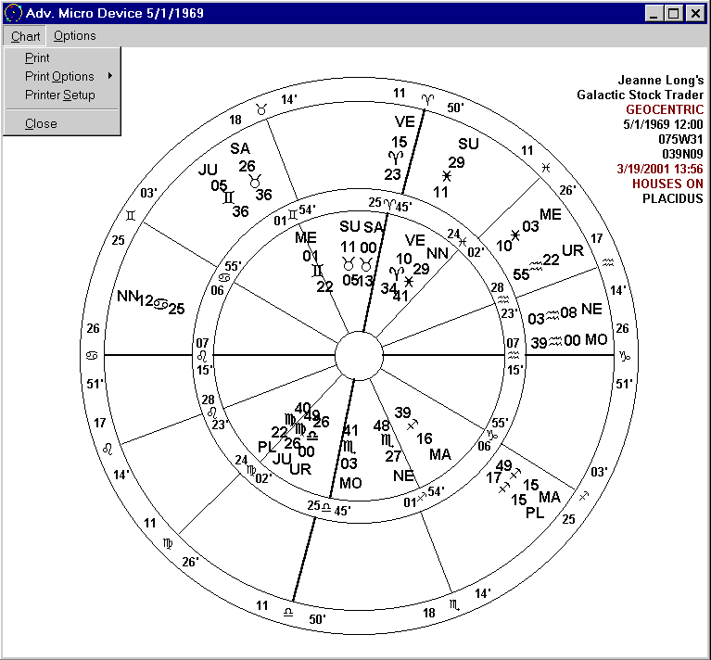
Task: Click the application icon in title bar
Action: (13, 13)
